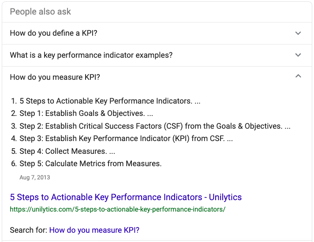Image resolution: width=314 pixels, height=242 pixels.
Task: Click the "Aug 7, 2013" date
Action: [35, 177]
